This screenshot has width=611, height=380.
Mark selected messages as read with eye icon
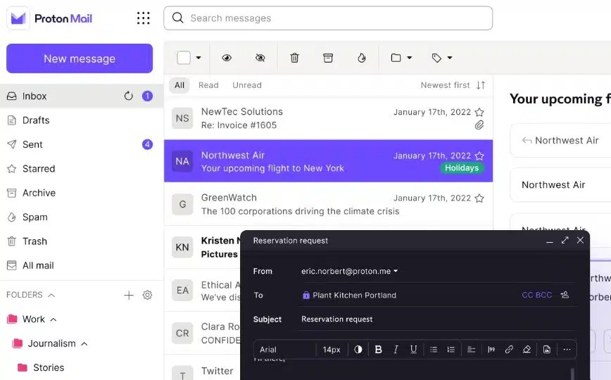pyautogui.click(x=227, y=58)
